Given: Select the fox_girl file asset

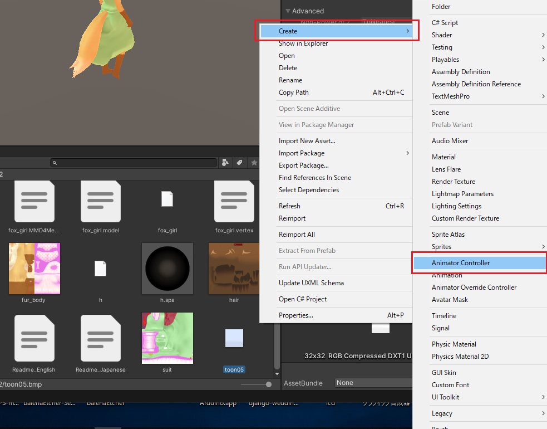Looking at the screenshot, I should point(167,199).
